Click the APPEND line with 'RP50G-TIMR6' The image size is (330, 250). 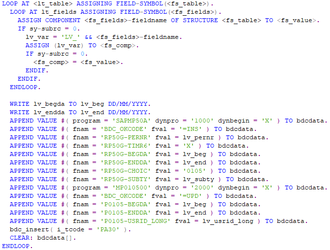pyautogui.click(x=129, y=146)
